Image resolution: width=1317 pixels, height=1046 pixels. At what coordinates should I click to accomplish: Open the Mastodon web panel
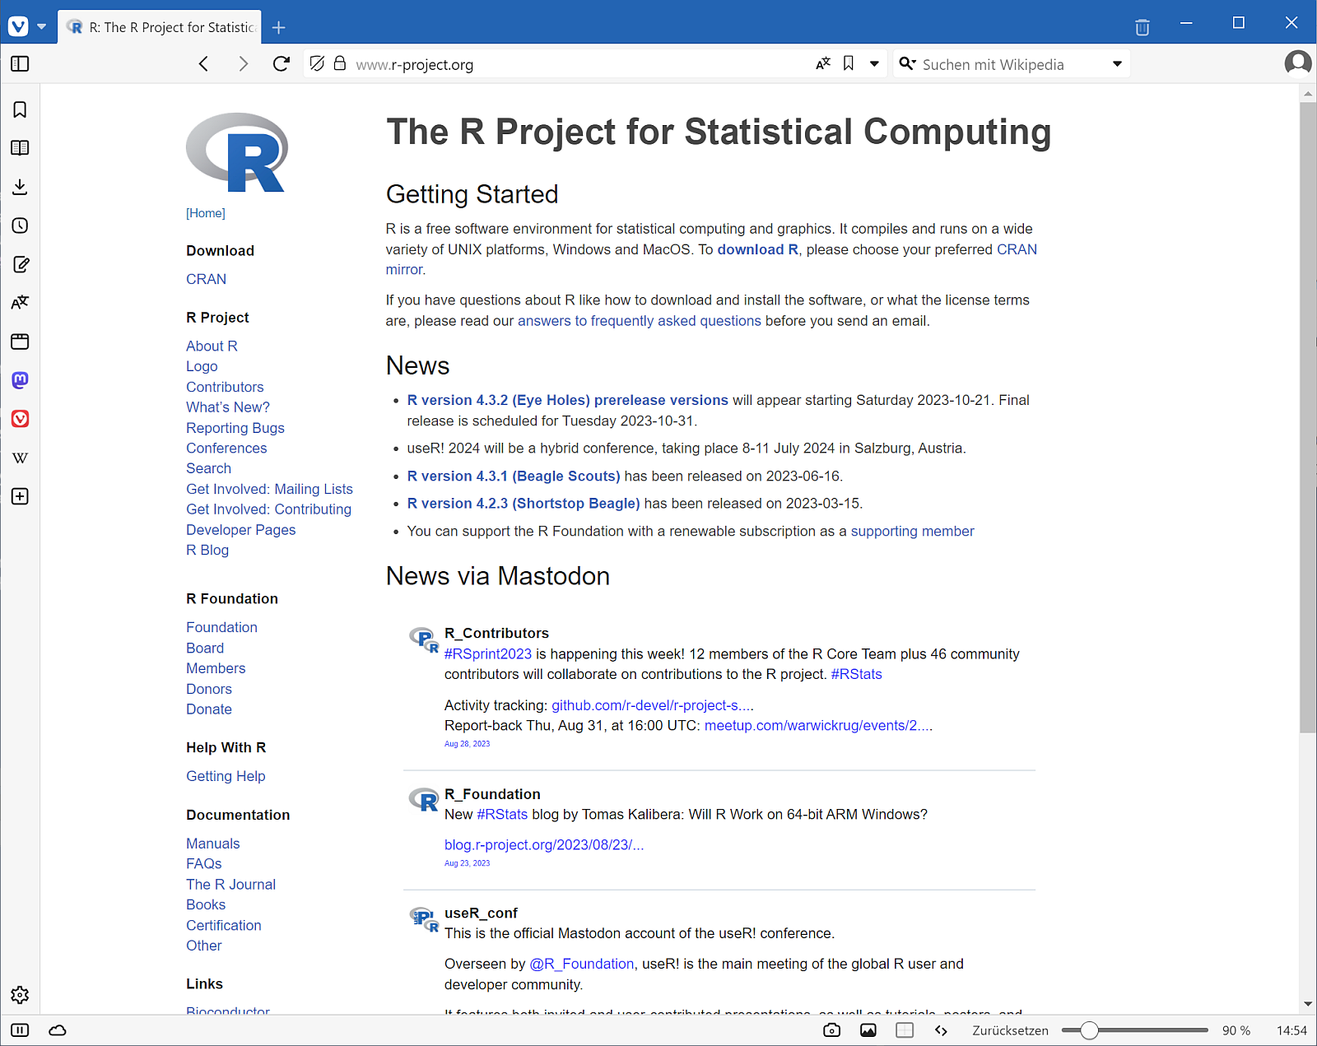point(20,380)
